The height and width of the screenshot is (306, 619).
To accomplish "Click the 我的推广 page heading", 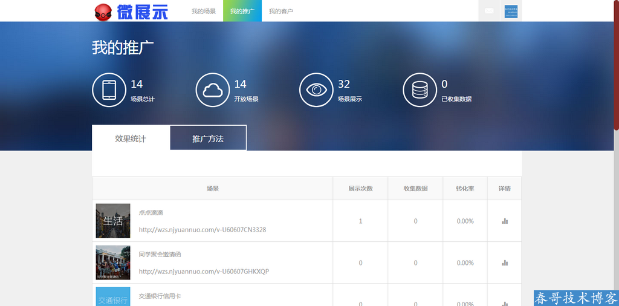I will click(x=123, y=47).
